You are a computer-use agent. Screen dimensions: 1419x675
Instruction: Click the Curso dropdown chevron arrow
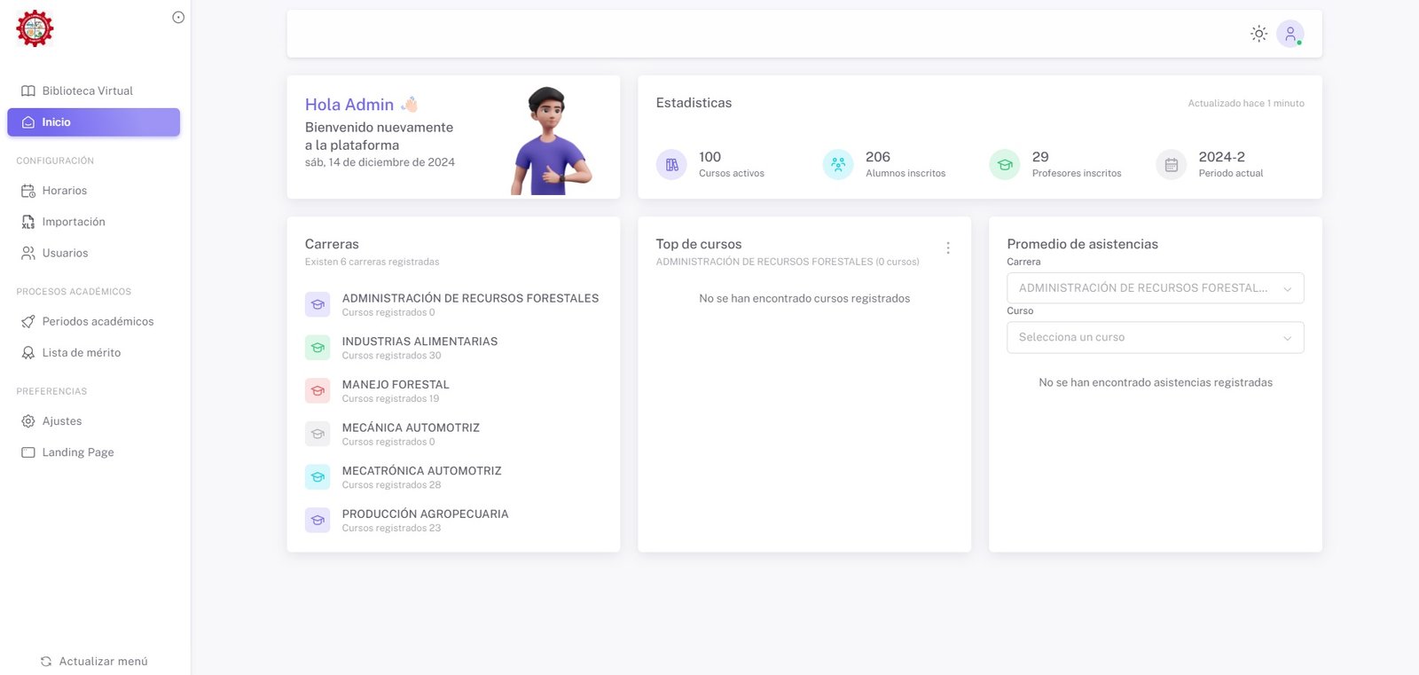coord(1288,338)
